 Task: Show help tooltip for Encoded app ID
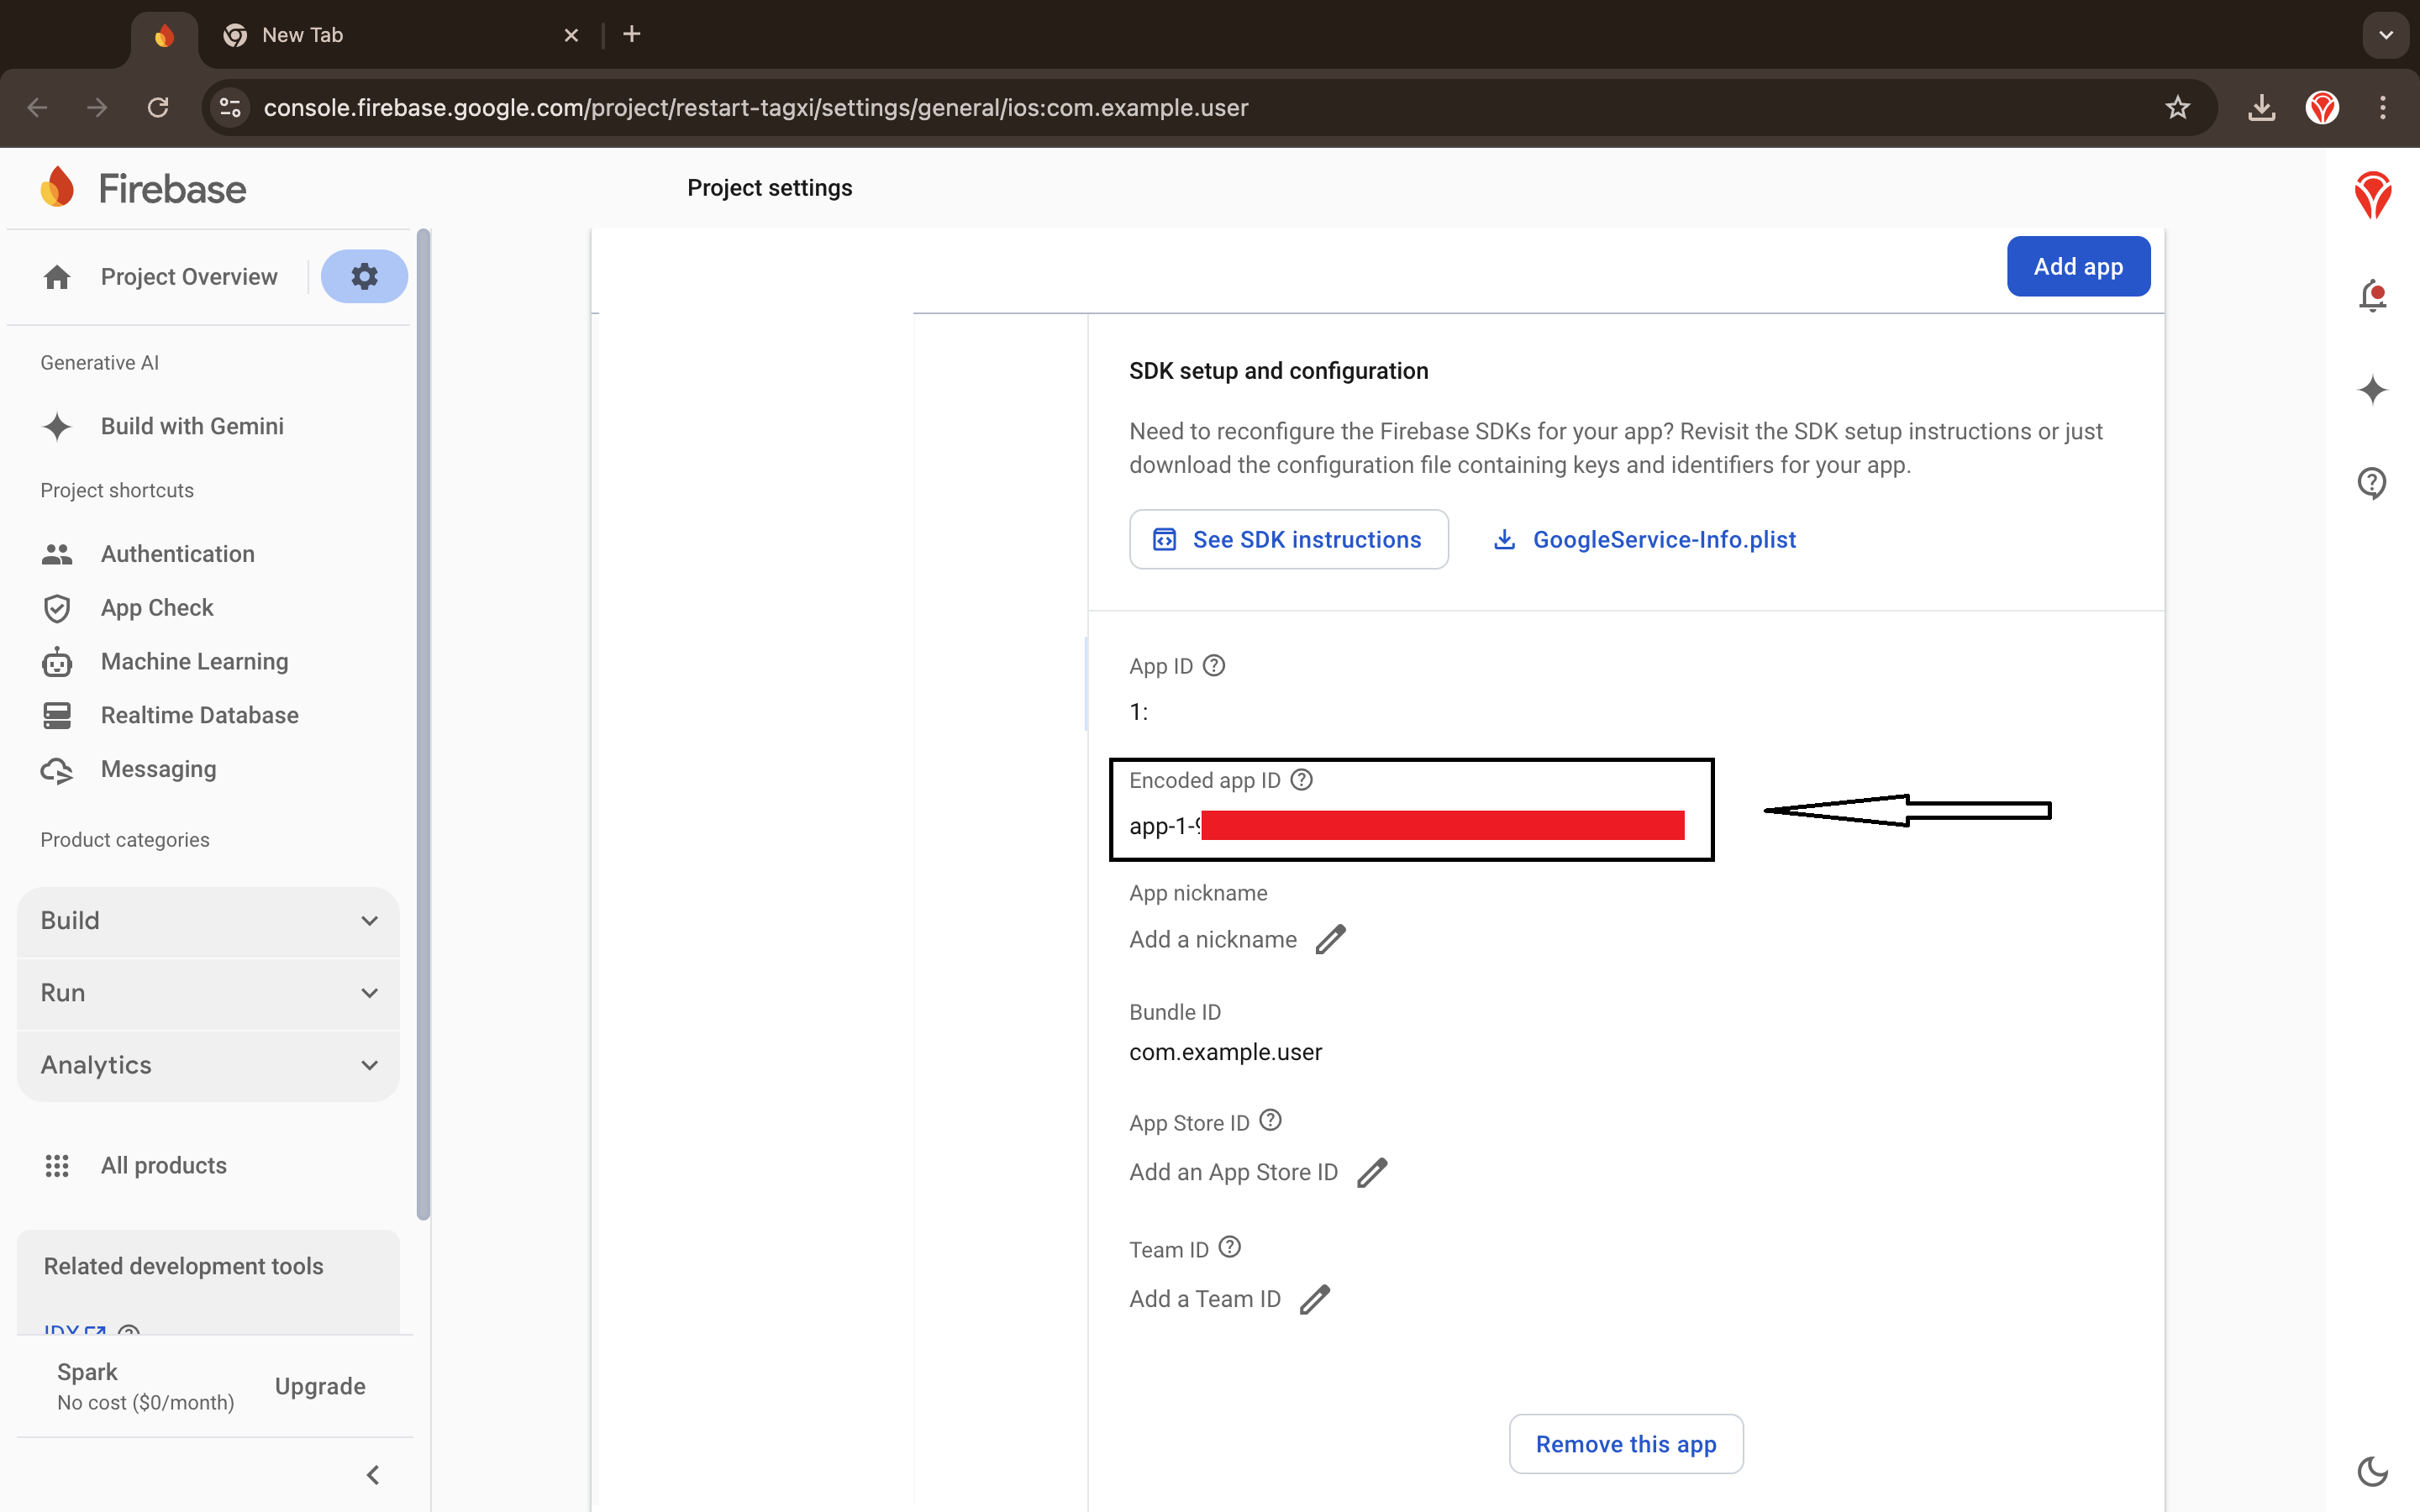pyautogui.click(x=1301, y=779)
